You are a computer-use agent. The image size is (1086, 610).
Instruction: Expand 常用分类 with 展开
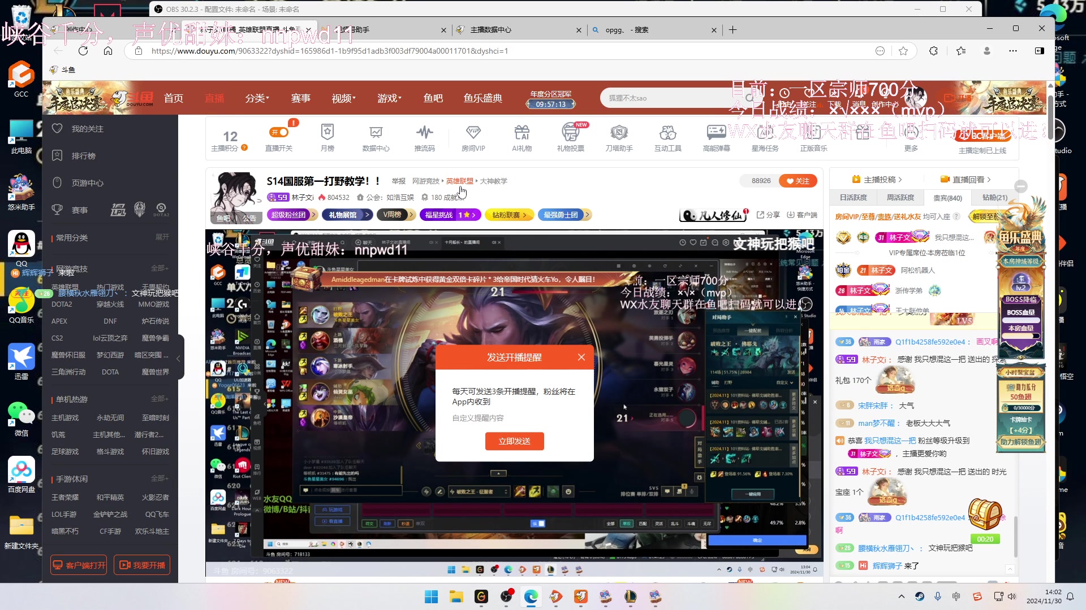(162, 237)
